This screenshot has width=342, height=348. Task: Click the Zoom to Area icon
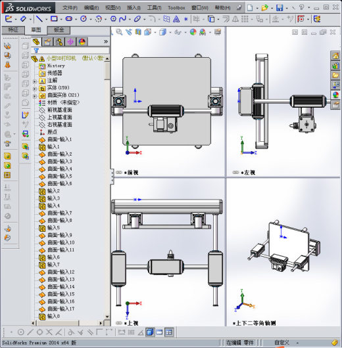[x=119, y=32]
